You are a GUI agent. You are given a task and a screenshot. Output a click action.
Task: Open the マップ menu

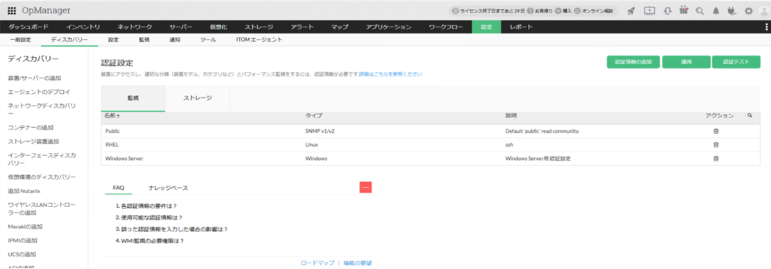(x=339, y=27)
